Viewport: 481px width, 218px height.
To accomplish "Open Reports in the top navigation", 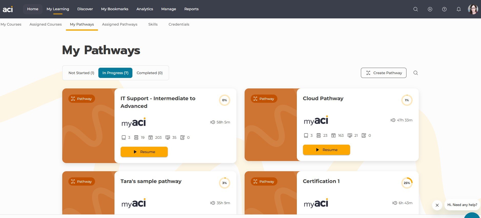I will pos(192,9).
